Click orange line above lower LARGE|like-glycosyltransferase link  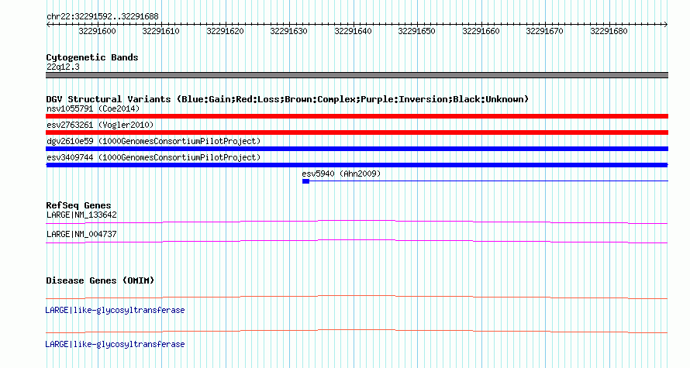[x=357, y=331]
